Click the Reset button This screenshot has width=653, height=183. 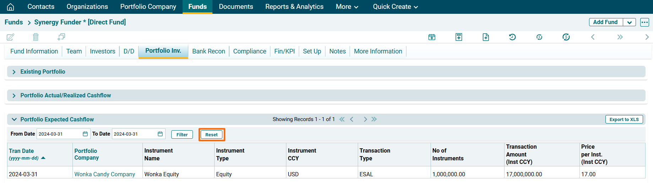[211, 135]
